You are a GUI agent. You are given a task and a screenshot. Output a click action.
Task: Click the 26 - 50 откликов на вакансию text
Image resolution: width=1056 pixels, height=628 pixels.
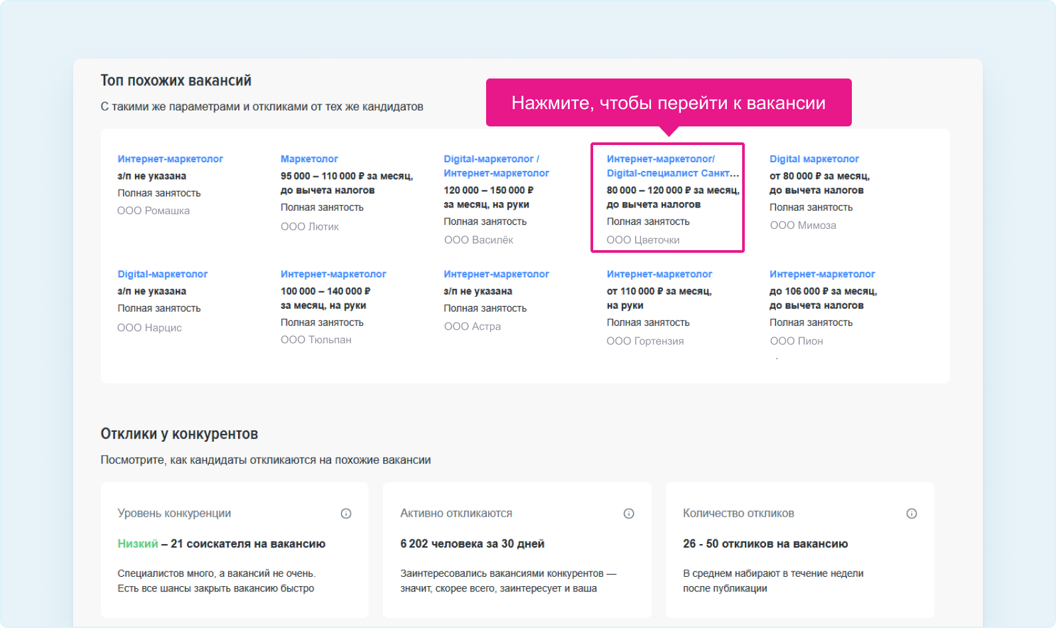(x=765, y=544)
